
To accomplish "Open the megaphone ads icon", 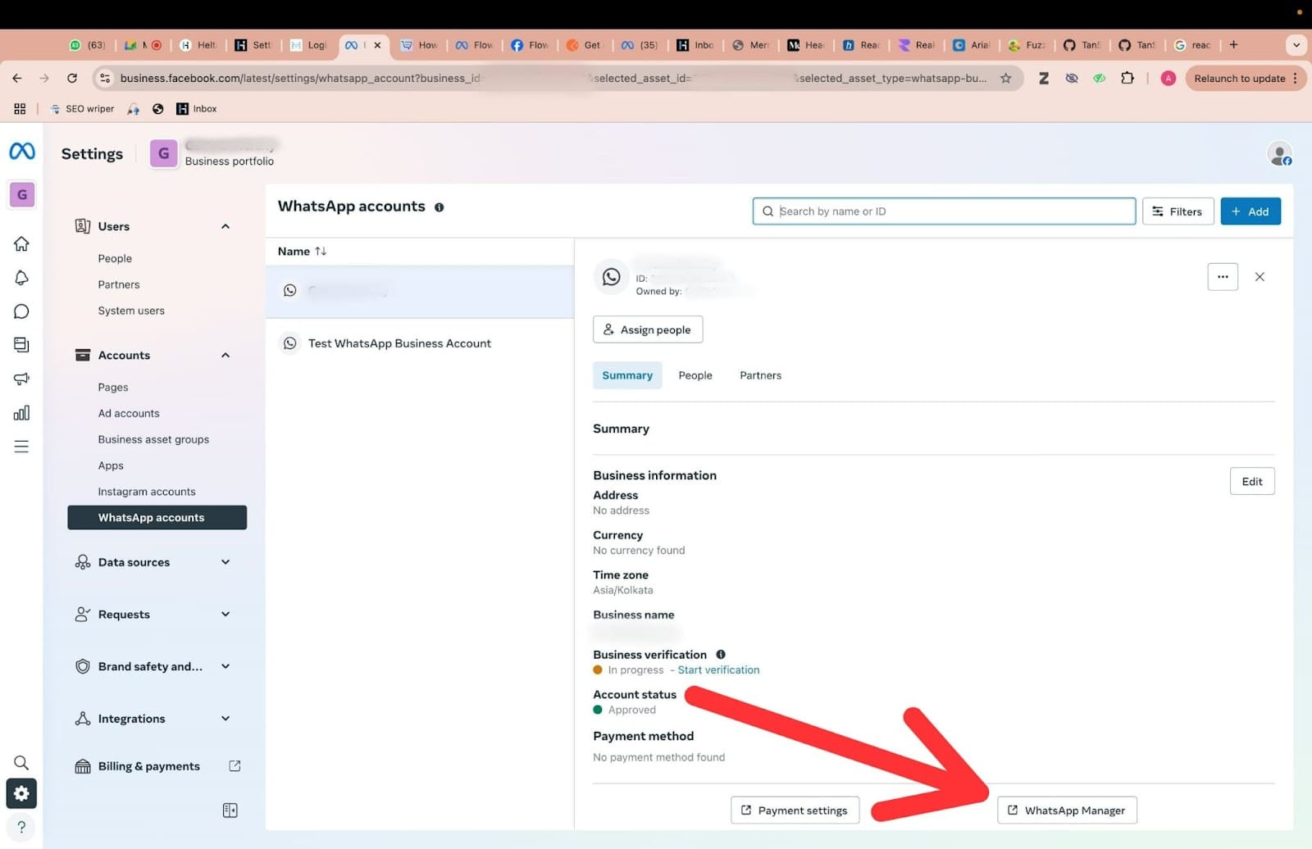I will (x=22, y=379).
